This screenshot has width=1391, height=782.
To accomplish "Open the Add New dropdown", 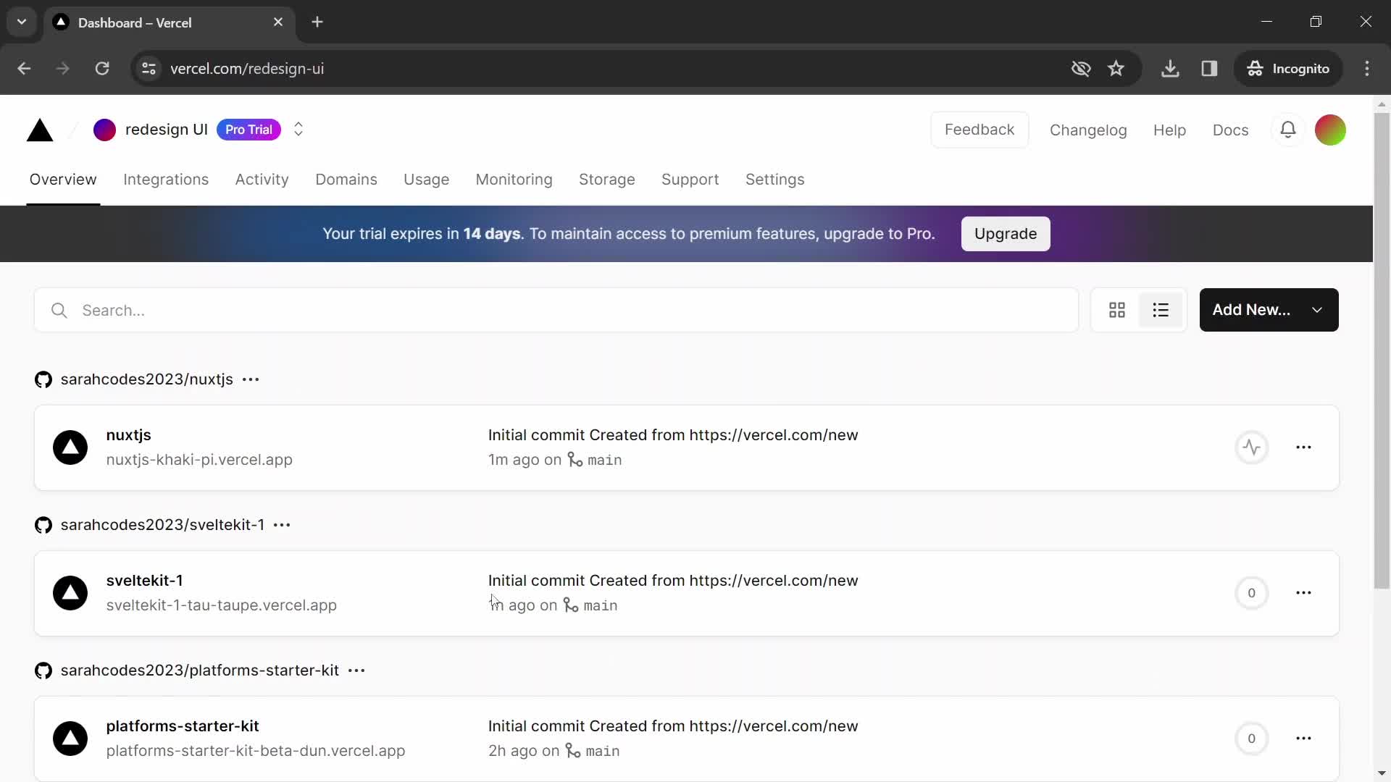I will pos(1269,310).
